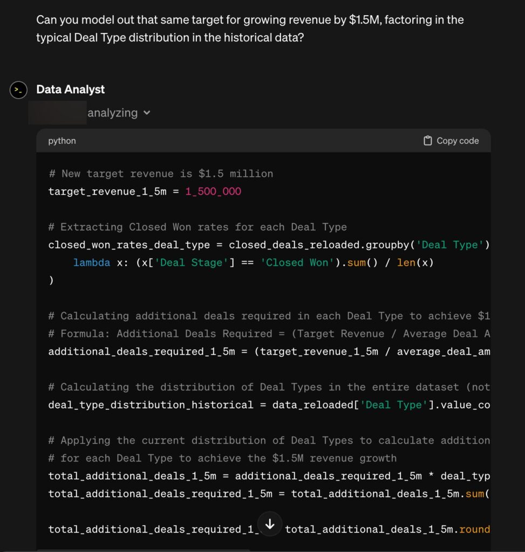Click the comment '# Formula: Additional Deals Required'
The height and width of the screenshot is (552, 525).
coord(269,334)
